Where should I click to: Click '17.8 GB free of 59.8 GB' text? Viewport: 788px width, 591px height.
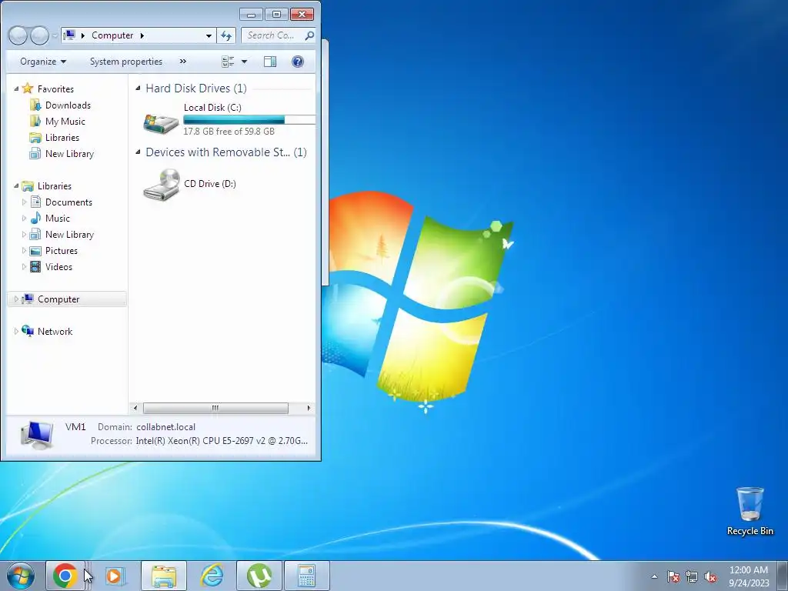tap(229, 131)
